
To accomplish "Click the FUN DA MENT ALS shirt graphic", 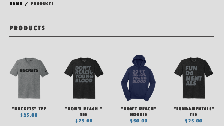I will coord(194,76).
